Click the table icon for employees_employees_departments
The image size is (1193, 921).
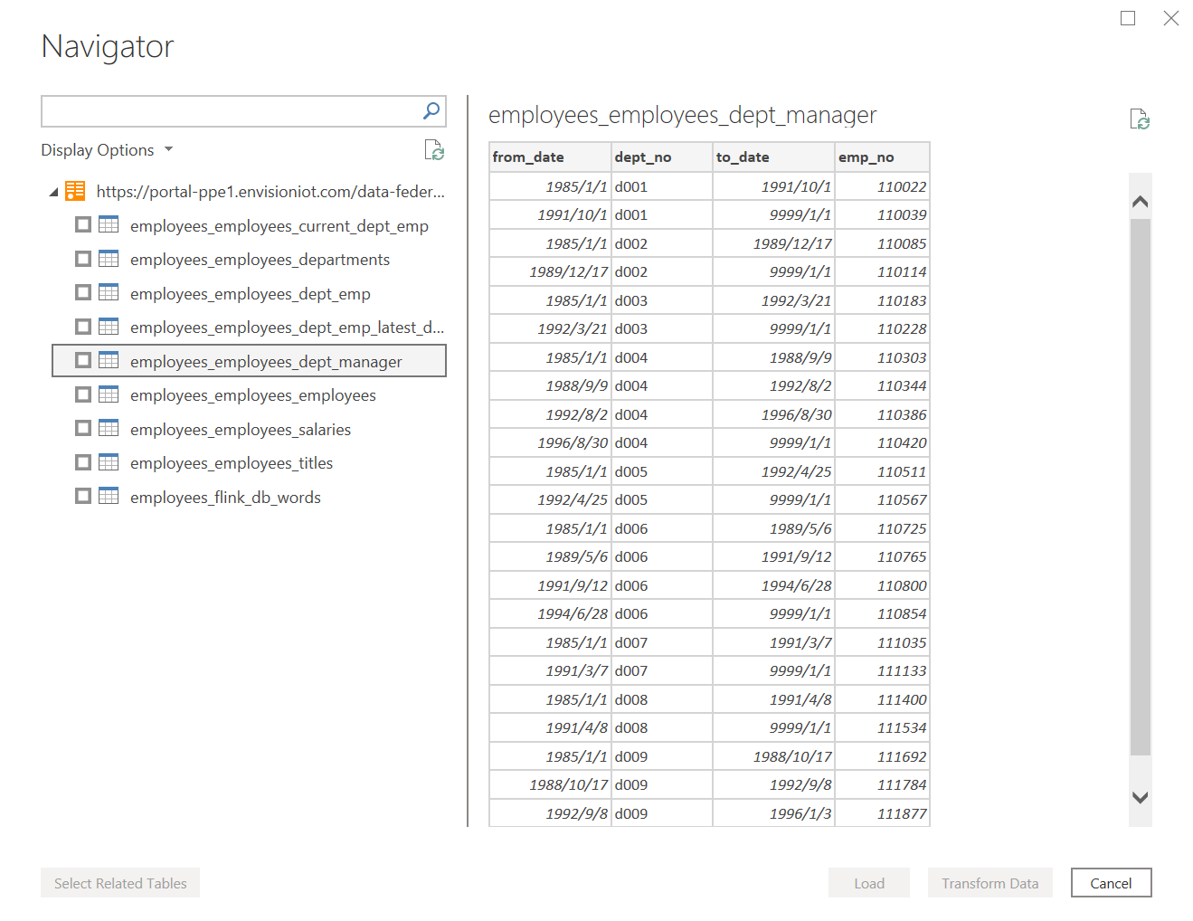[x=109, y=260]
